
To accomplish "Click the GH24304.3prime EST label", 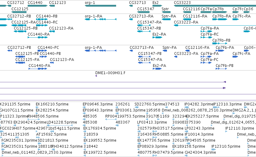I will pos(200,152).
